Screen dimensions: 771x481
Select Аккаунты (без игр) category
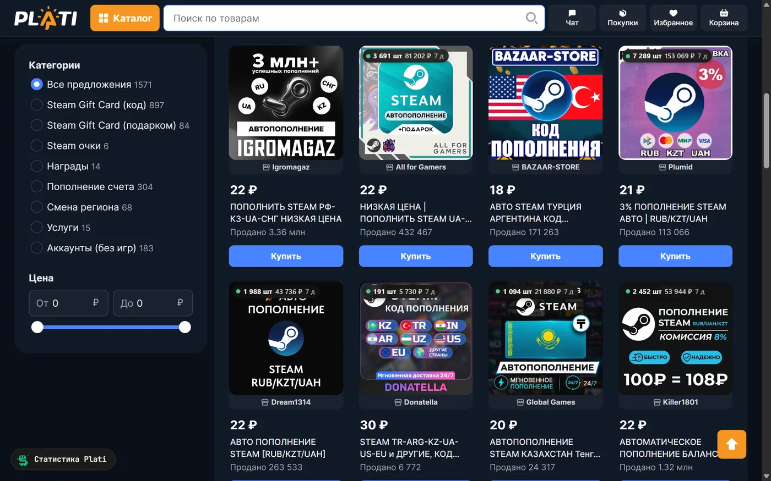(36, 248)
